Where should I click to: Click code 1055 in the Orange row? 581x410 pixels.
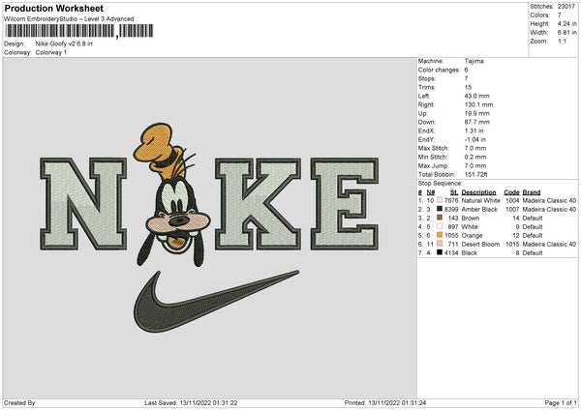pyautogui.click(x=451, y=235)
